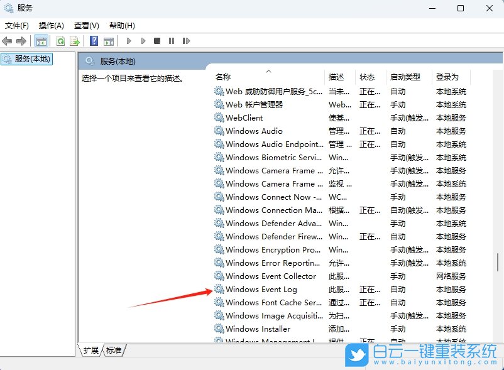Click the Stop service square icon

(156, 40)
